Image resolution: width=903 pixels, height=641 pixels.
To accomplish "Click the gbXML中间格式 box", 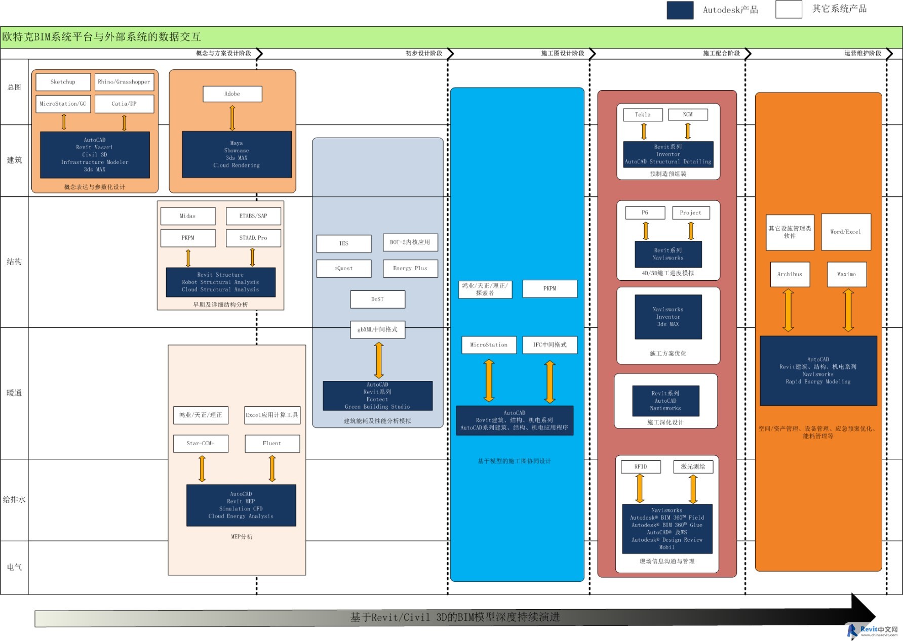I will 378,329.
